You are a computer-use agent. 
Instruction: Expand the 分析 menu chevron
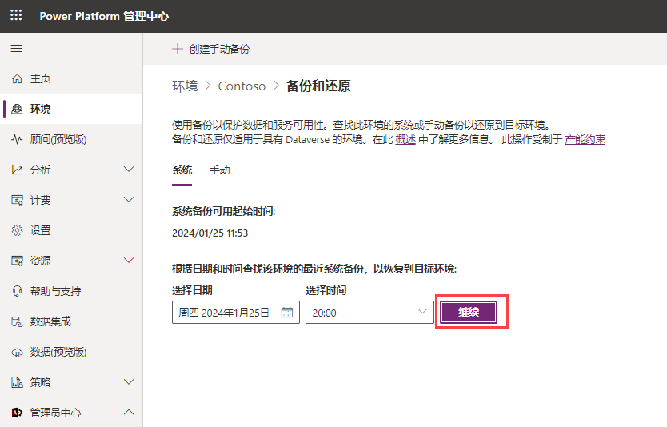coord(129,170)
